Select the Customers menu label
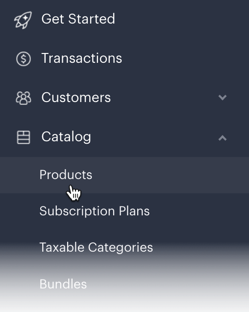The image size is (249, 312). click(x=76, y=97)
